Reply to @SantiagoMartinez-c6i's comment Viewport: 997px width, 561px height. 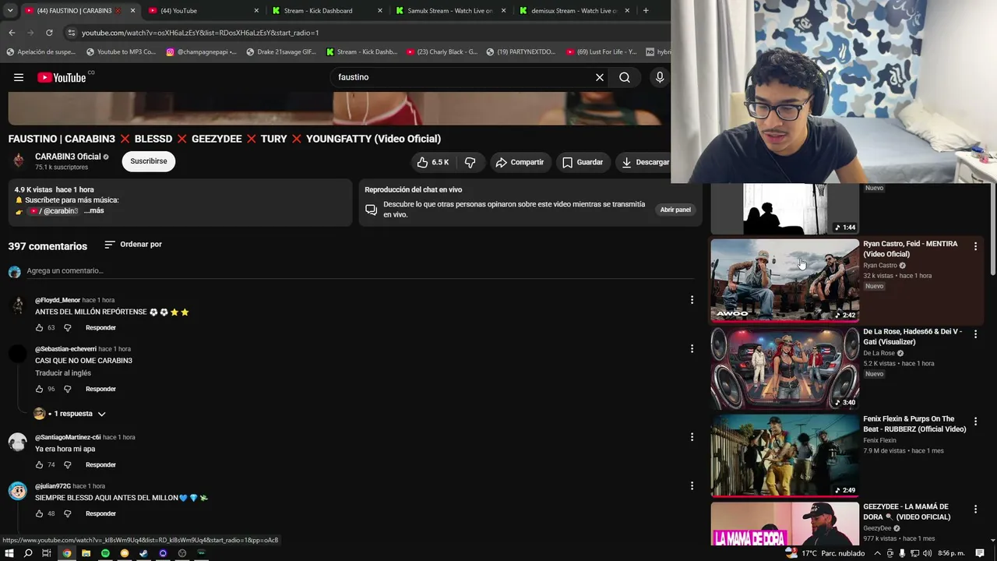[x=100, y=465]
